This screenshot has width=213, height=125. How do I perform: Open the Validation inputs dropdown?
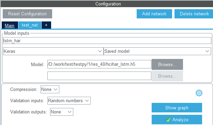tap(69, 100)
